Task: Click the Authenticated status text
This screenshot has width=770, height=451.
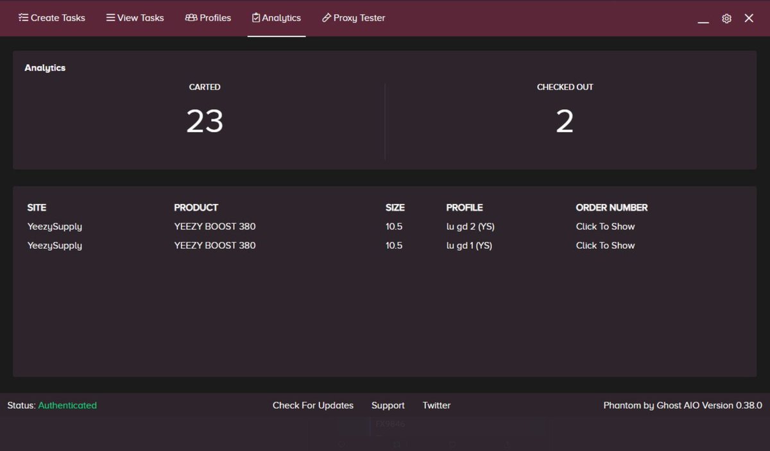Action: click(x=67, y=405)
